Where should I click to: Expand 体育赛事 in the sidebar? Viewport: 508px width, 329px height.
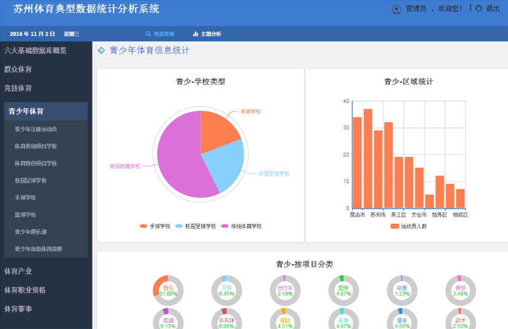[18, 309]
